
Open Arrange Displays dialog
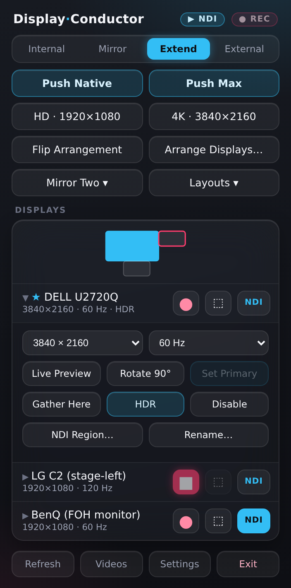(214, 149)
